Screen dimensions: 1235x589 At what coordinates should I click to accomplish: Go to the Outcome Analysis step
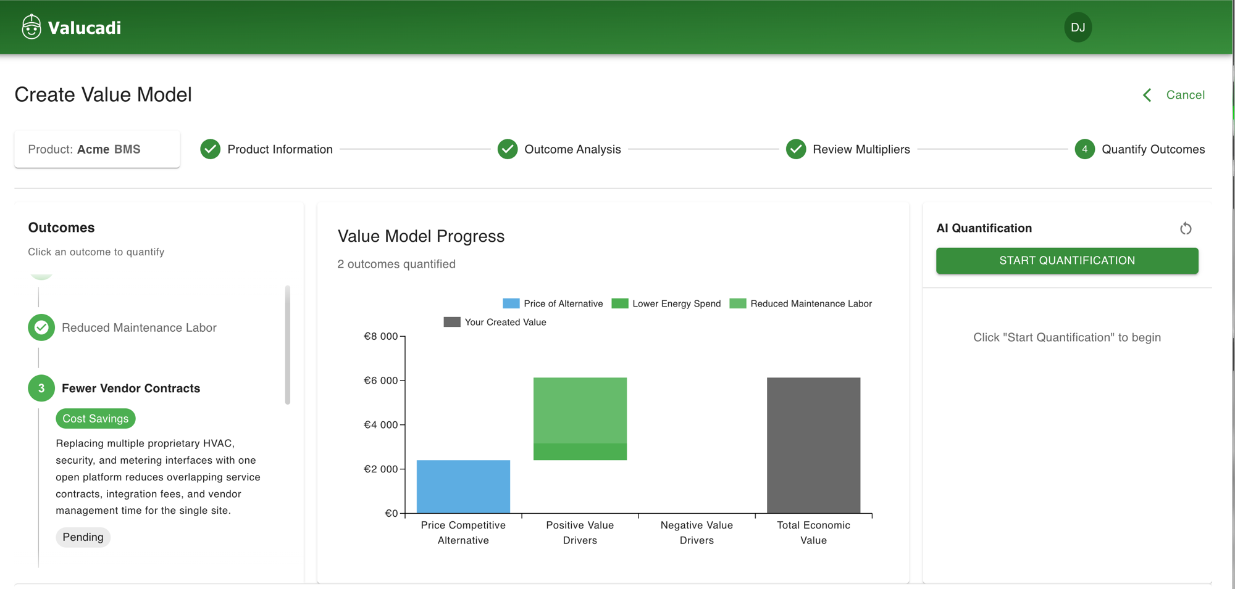pos(572,149)
